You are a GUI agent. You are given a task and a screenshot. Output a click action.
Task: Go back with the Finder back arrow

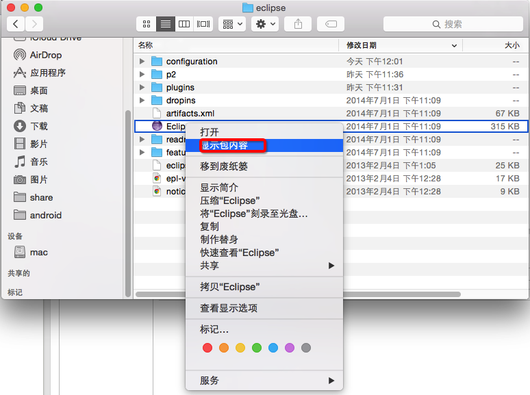[16, 24]
